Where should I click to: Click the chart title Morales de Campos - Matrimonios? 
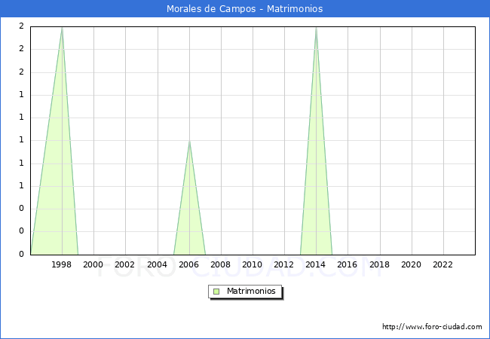tap(245, 9)
